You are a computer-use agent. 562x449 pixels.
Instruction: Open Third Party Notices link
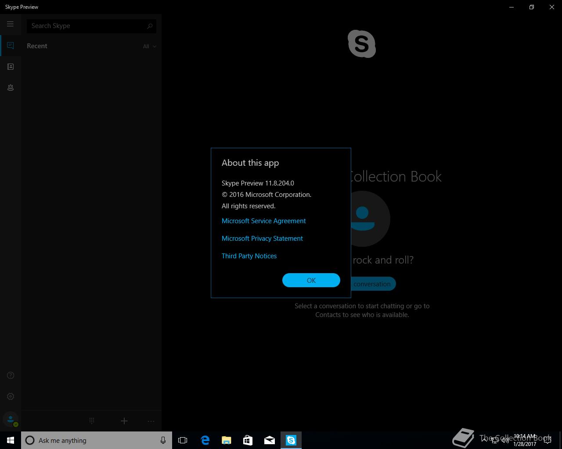pyautogui.click(x=249, y=256)
